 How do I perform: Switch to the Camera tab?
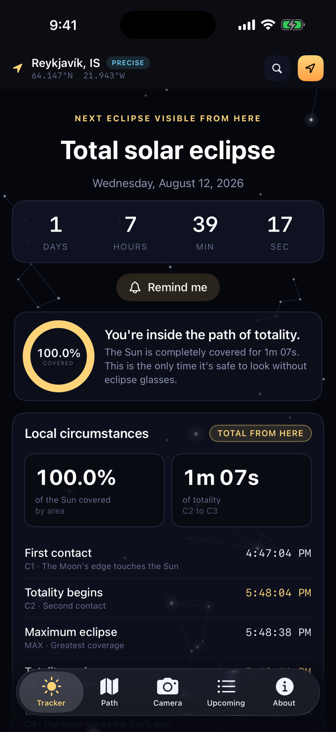pos(168,692)
